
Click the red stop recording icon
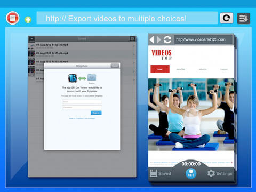pyautogui.click(x=12, y=18)
